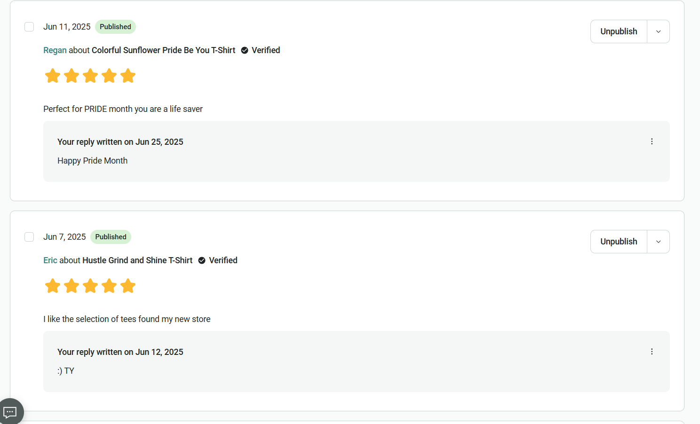Select the Jun 11, 2025 review checkbox
This screenshot has height=424, width=700.
(x=29, y=27)
